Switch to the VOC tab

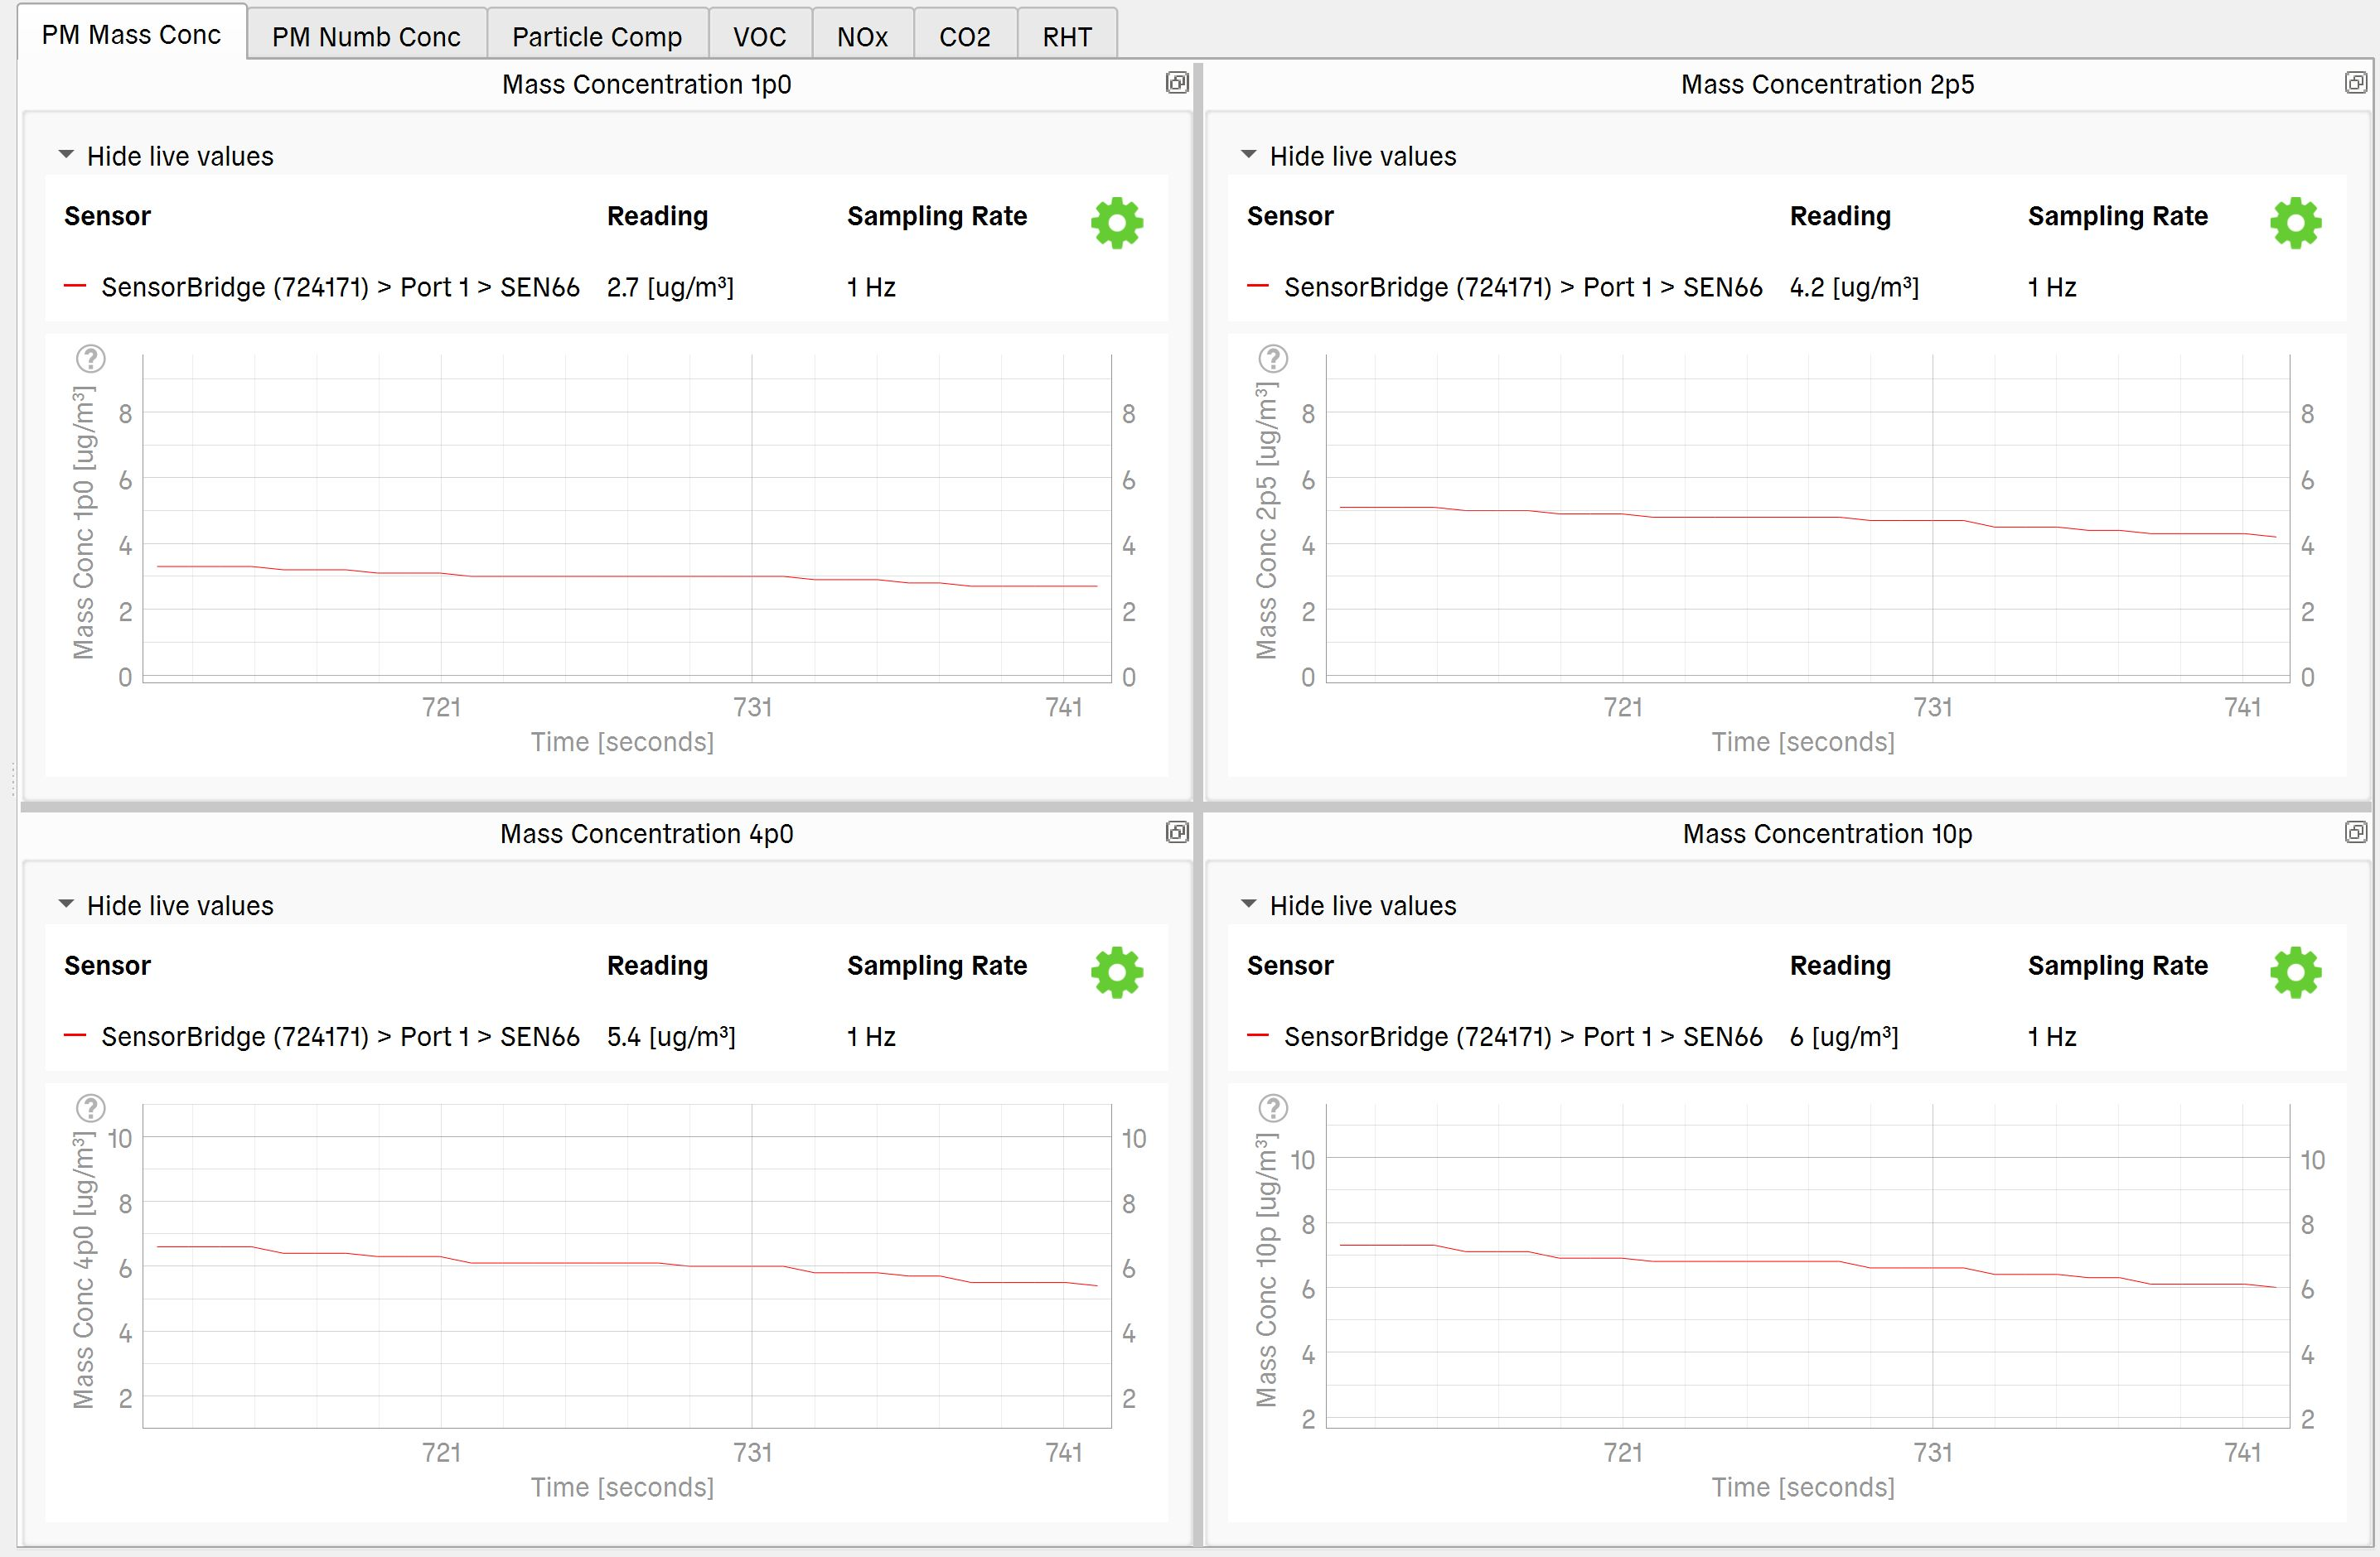coord(759,37)
